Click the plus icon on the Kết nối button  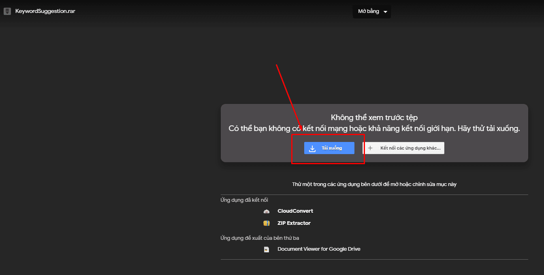click(370, 148)
